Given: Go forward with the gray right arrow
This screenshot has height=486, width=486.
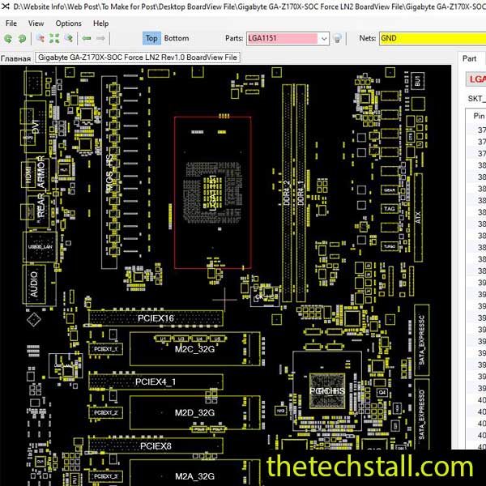Looking at the screenshot, I should point(100,38).
